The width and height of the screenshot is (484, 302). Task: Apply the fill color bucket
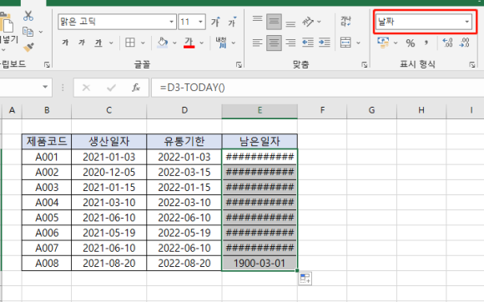(163, 43)
